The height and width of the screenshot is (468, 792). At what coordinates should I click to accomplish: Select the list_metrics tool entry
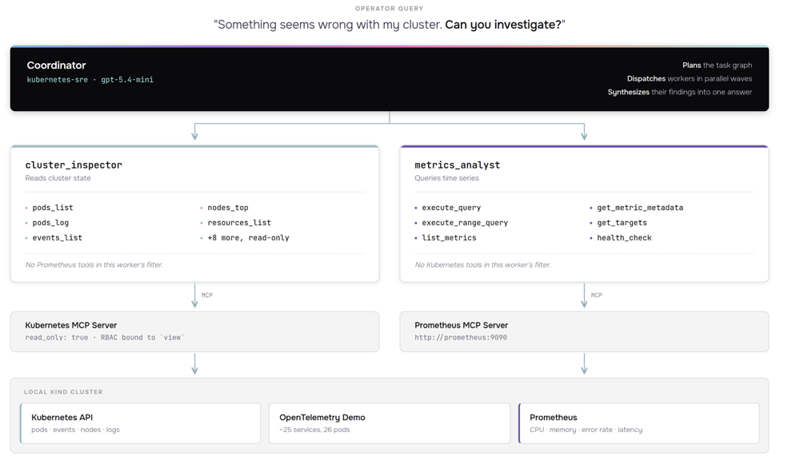449,237
